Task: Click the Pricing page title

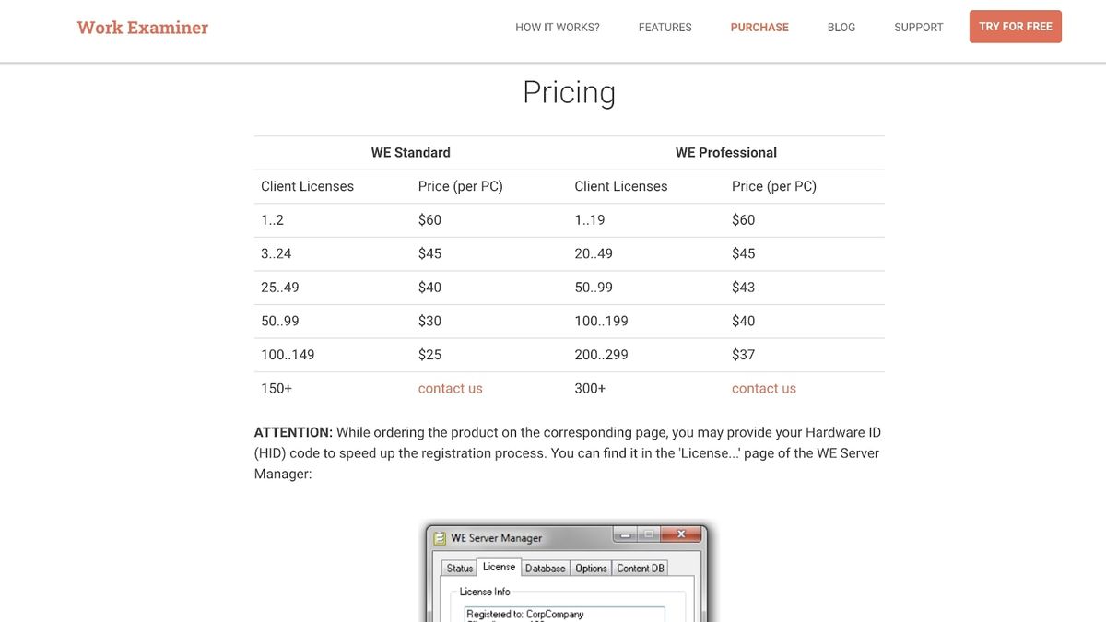Action: click(x=569, y=92)
